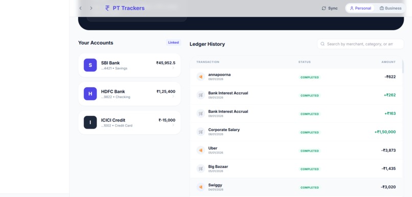Image resolution: width=412 pixels, height=197 pixels.
Task: Click the ICICI Credit I avatar
Action: click(x=90, y=122)
